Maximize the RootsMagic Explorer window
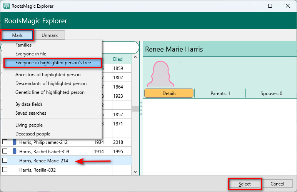Image resolution: width=297 pixels, height=192 pixels. pyautogui.click(x=270, y=6)
